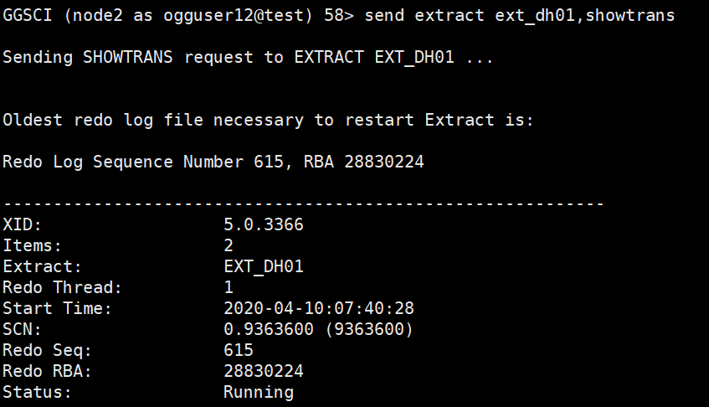Click the 'send extract ext_dh01,showtrans' command
This screenshot has width=709, height=407.
(520, 16)
